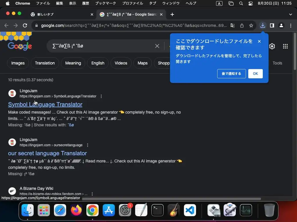The width and height of the screenshot is (297, 222).
Task: Close the Google Search tab
Action: tap(161, 14)
